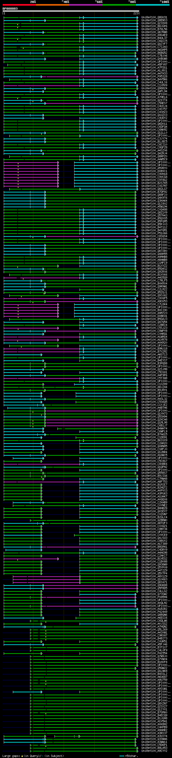Click the red ~20% identity legend segment
The image size is (172, 758).
coord(19,5)
